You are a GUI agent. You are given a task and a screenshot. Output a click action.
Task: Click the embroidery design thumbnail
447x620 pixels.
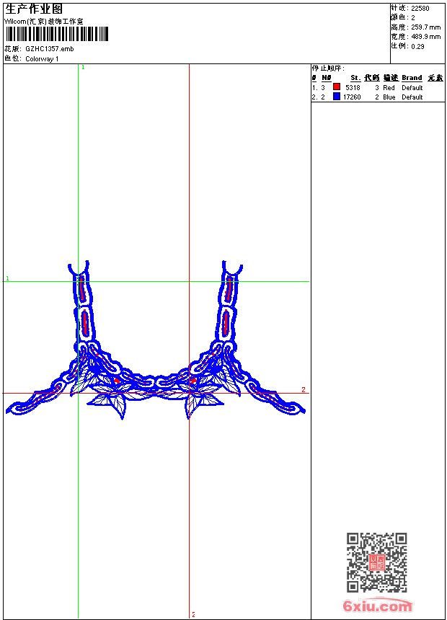(155, 345)
